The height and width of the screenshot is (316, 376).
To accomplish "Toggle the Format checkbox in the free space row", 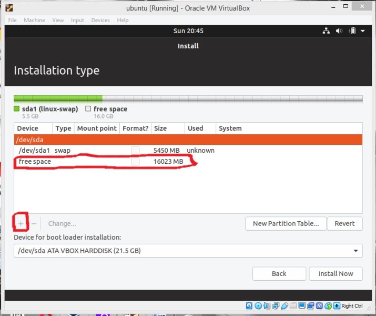I will point(136,161).
